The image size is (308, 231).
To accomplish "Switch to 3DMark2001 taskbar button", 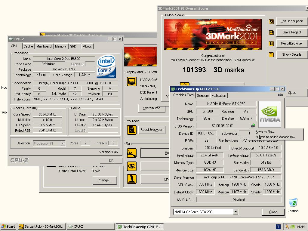I will pyautogui.click(x=42, y=227).
